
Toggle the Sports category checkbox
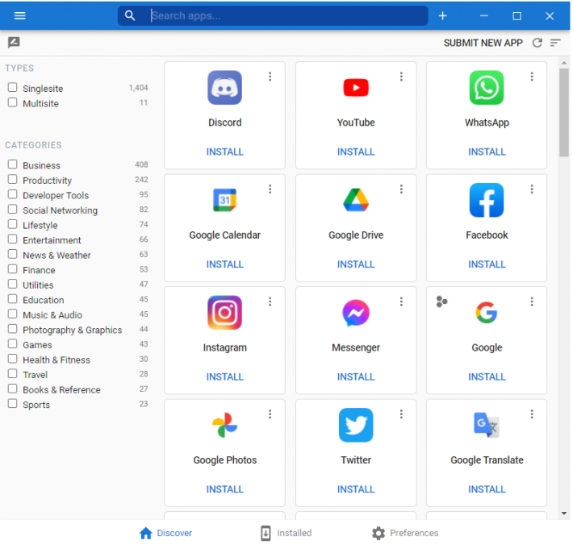(x=12, y=404)
